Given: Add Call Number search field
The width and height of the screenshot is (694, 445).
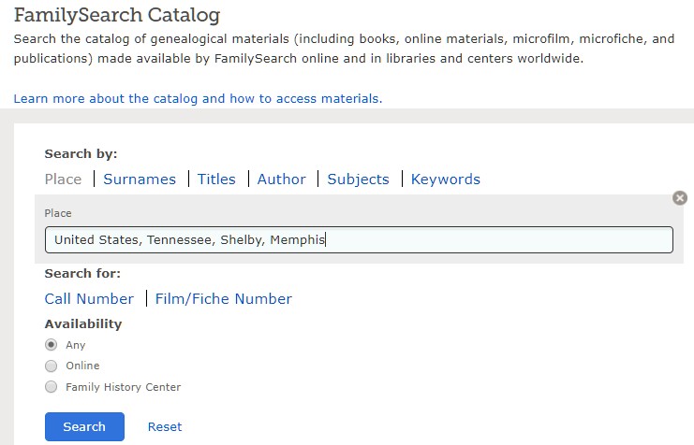Looking at the screenshot, I should click(89, 299).
